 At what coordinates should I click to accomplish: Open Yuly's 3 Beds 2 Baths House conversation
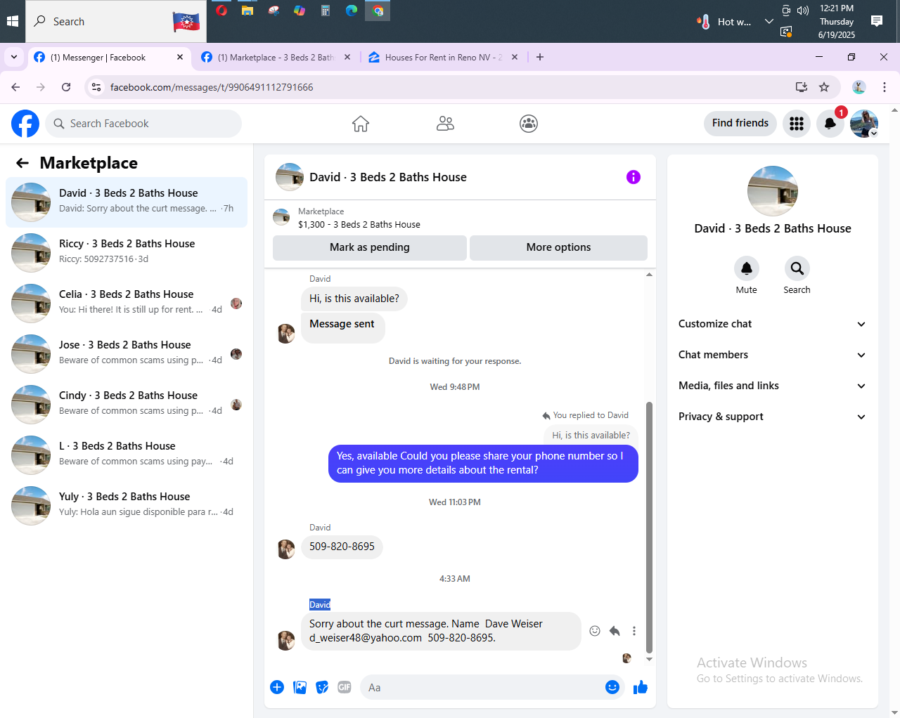click(127, 506)
